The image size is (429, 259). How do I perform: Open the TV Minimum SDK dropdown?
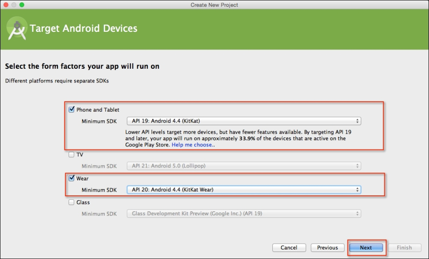[x=244, y=166]
